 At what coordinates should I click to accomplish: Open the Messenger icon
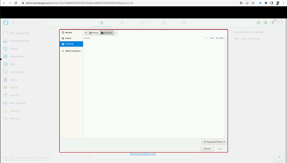pos(266,23)
